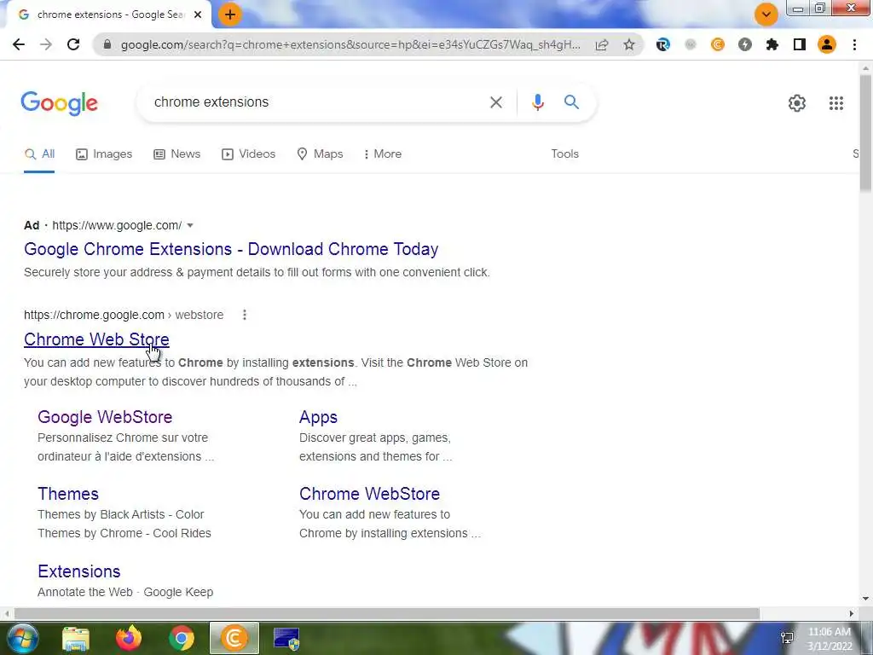This screenshot has width=873, height=655.
Task: Clear the search box with the X
Action: coord(496,102)
